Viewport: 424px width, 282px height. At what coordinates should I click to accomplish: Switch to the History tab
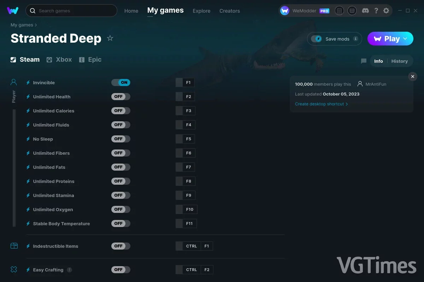(x=400, y=61)
